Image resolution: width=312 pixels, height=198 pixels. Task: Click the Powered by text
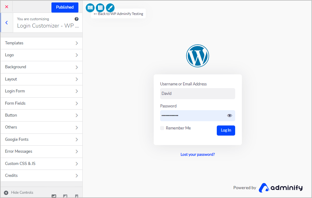(245, 188)
